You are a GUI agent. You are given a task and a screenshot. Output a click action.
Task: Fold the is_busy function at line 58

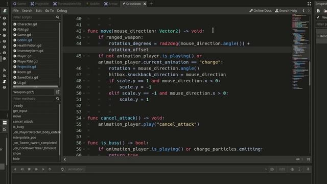[x=84, y=143]
